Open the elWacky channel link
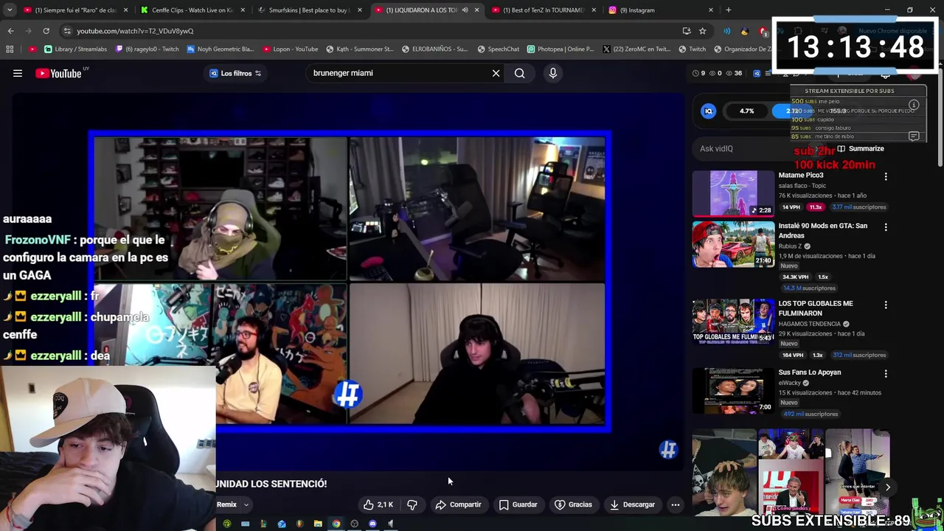Screen dimensions: 944x531 (789, 383)
